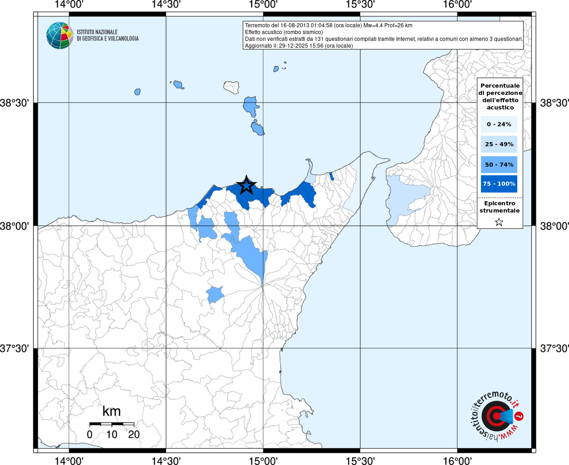Click the INGV globe logo

pyautogui.click(x=59, y=35)
